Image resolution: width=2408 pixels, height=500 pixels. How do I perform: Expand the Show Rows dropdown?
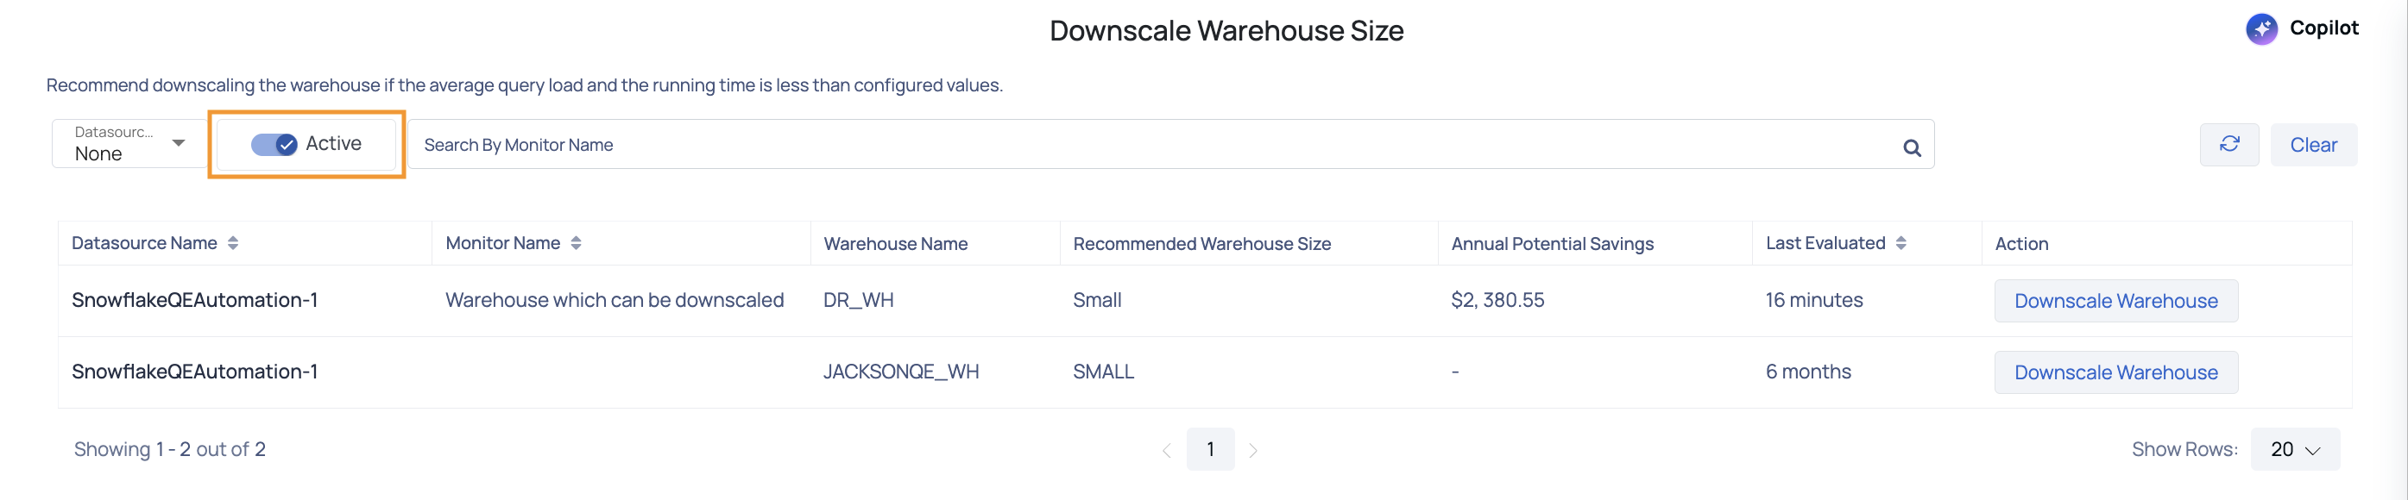click(x=2295, y=450)
